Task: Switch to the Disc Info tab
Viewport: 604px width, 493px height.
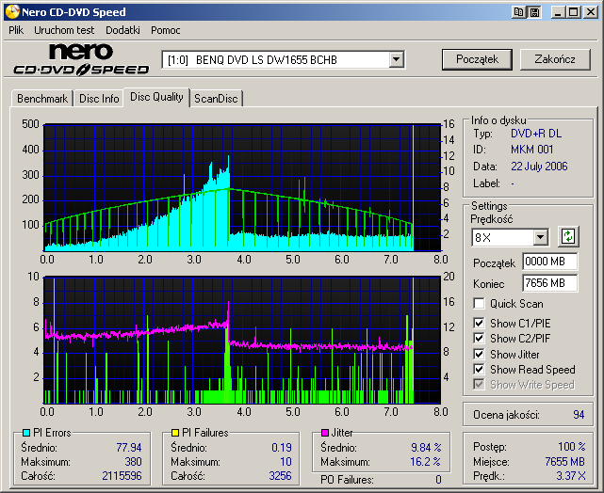Action: 99,99
